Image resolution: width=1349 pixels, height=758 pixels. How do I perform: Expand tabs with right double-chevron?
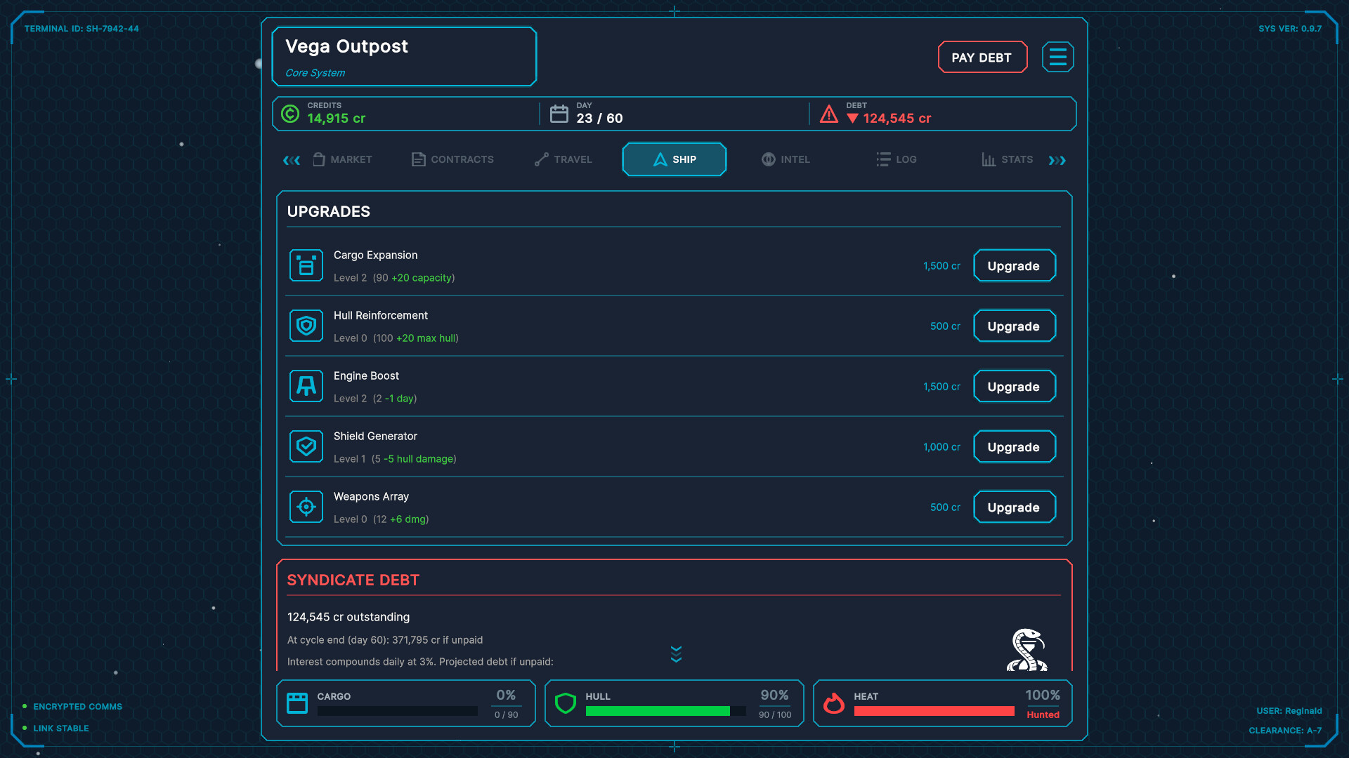click(1057, 160)
